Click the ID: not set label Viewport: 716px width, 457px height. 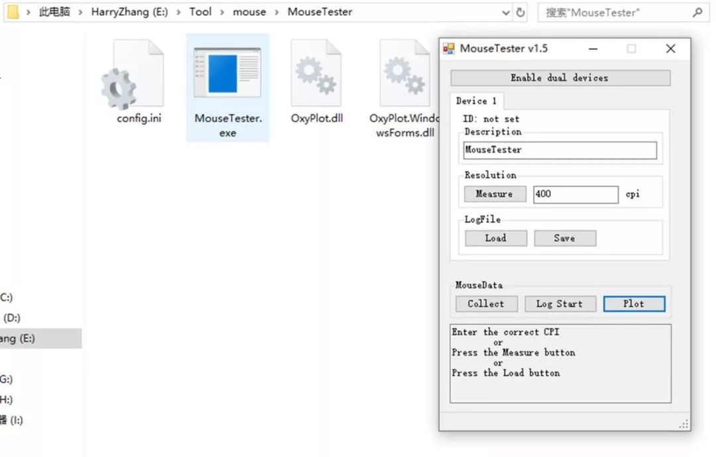point(491,119)
